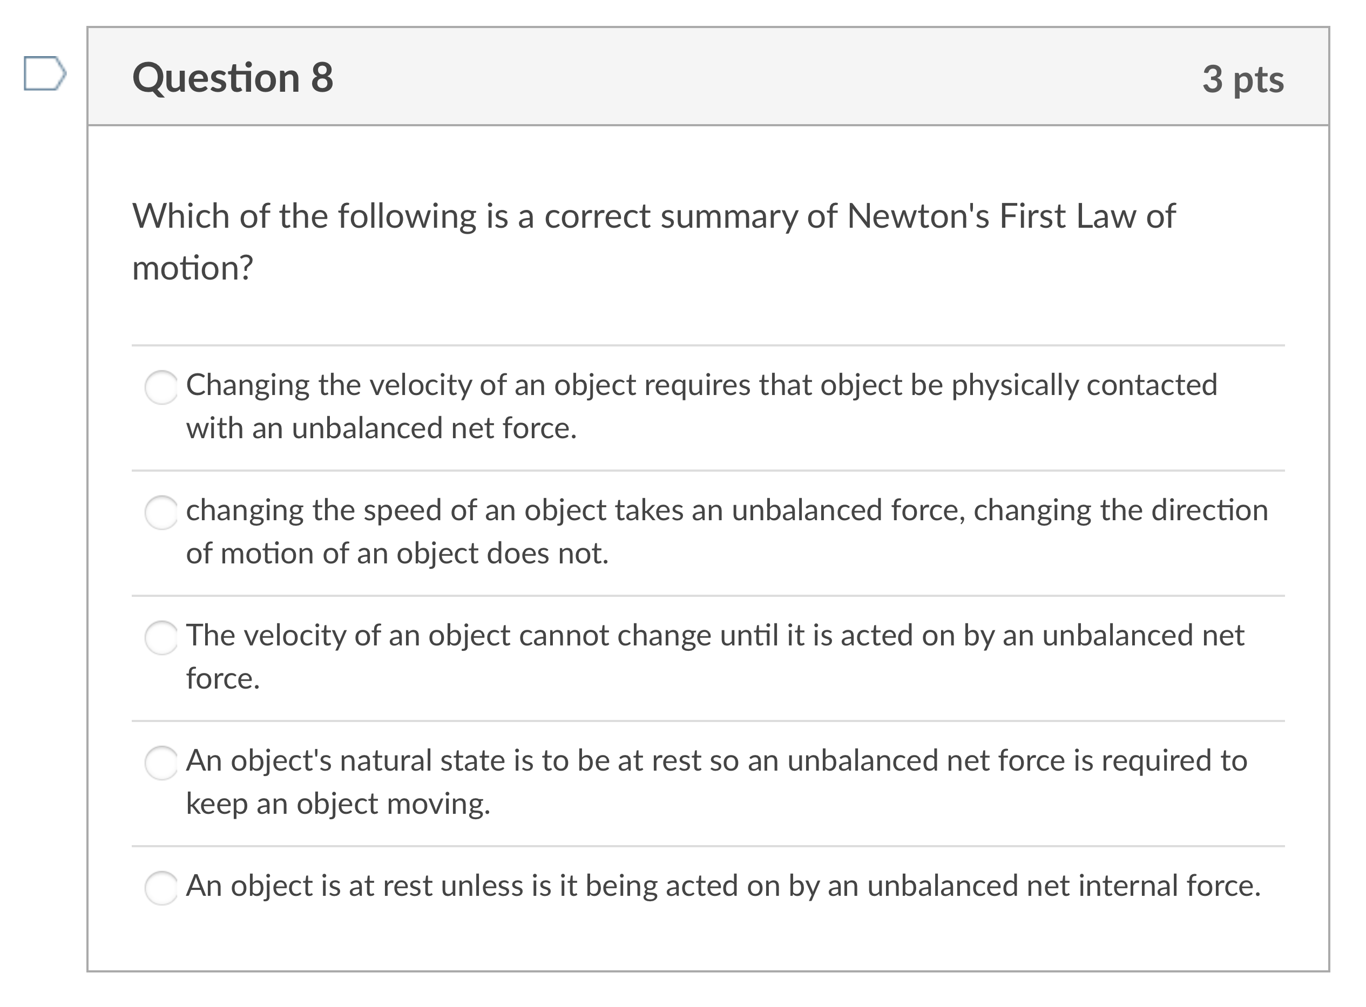Screen dimensions: 1366x1007
Task: Choose 'The velocity of an object cannot change' option
Action: click(161, 639)
